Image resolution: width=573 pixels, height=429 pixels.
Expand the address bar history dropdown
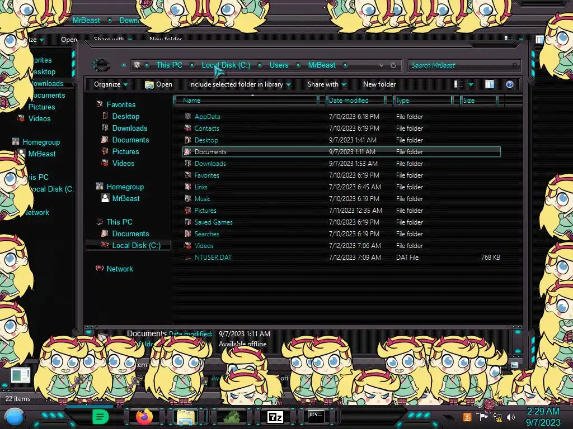tap(381, 65)
